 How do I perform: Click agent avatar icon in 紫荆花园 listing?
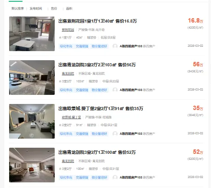[x=115, y=46]
